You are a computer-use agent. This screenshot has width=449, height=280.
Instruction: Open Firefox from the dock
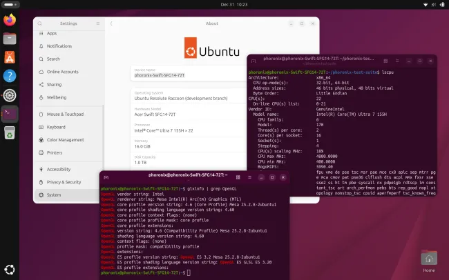click(10, 20)
